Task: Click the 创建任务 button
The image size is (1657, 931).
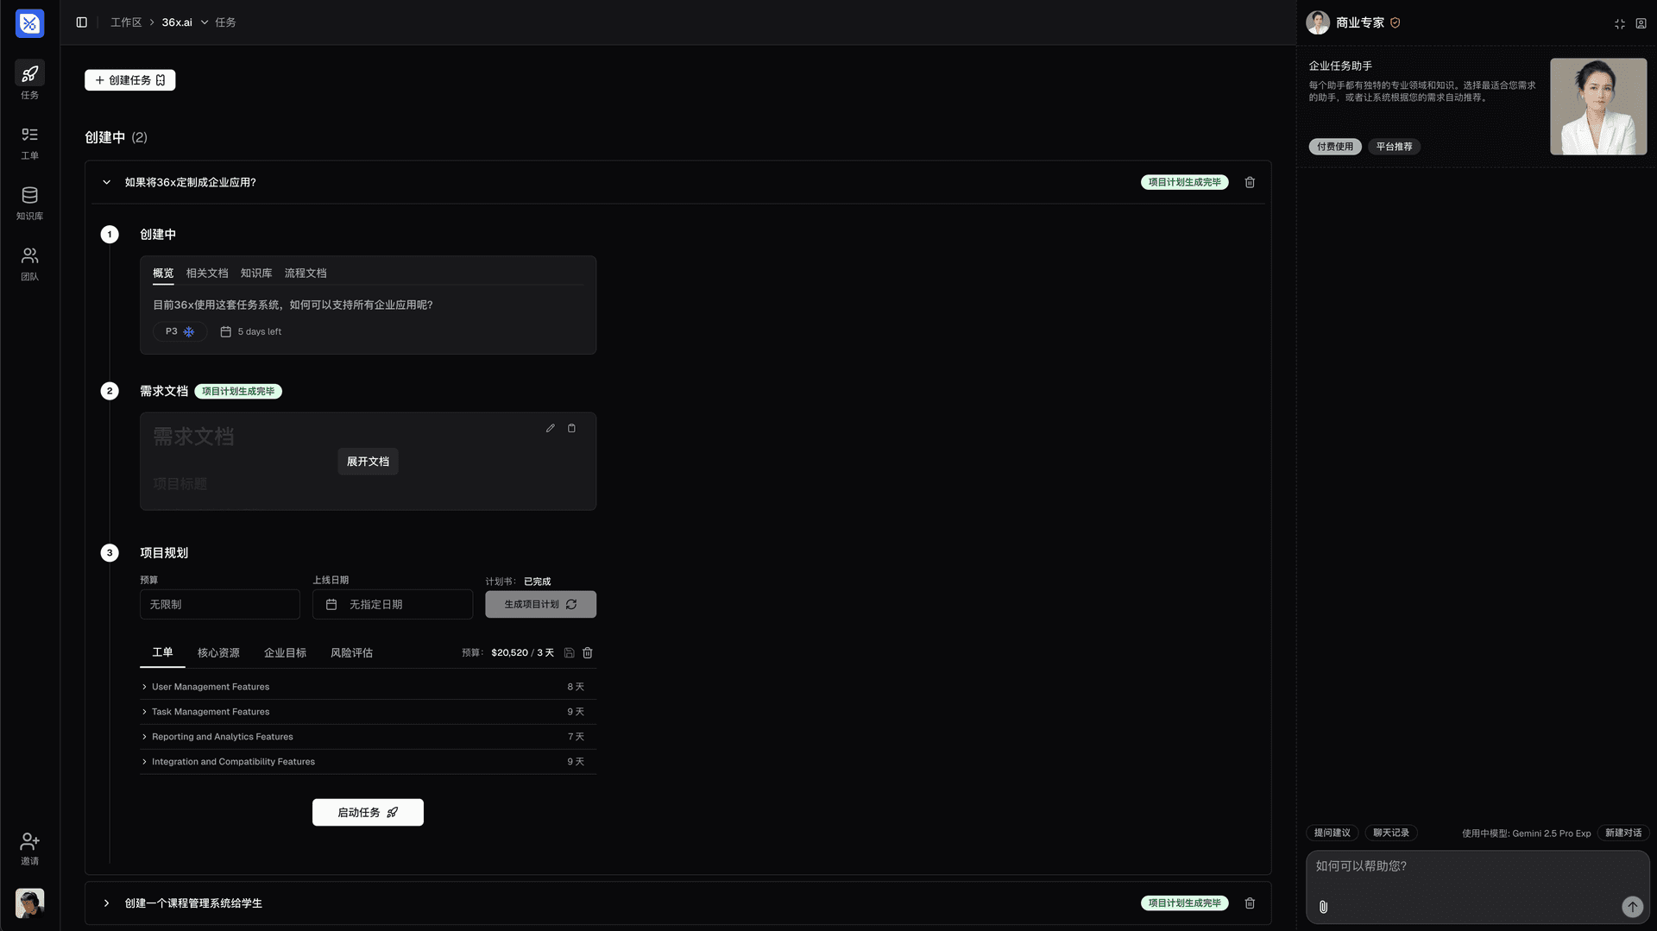Action: [x=129, y=80]
